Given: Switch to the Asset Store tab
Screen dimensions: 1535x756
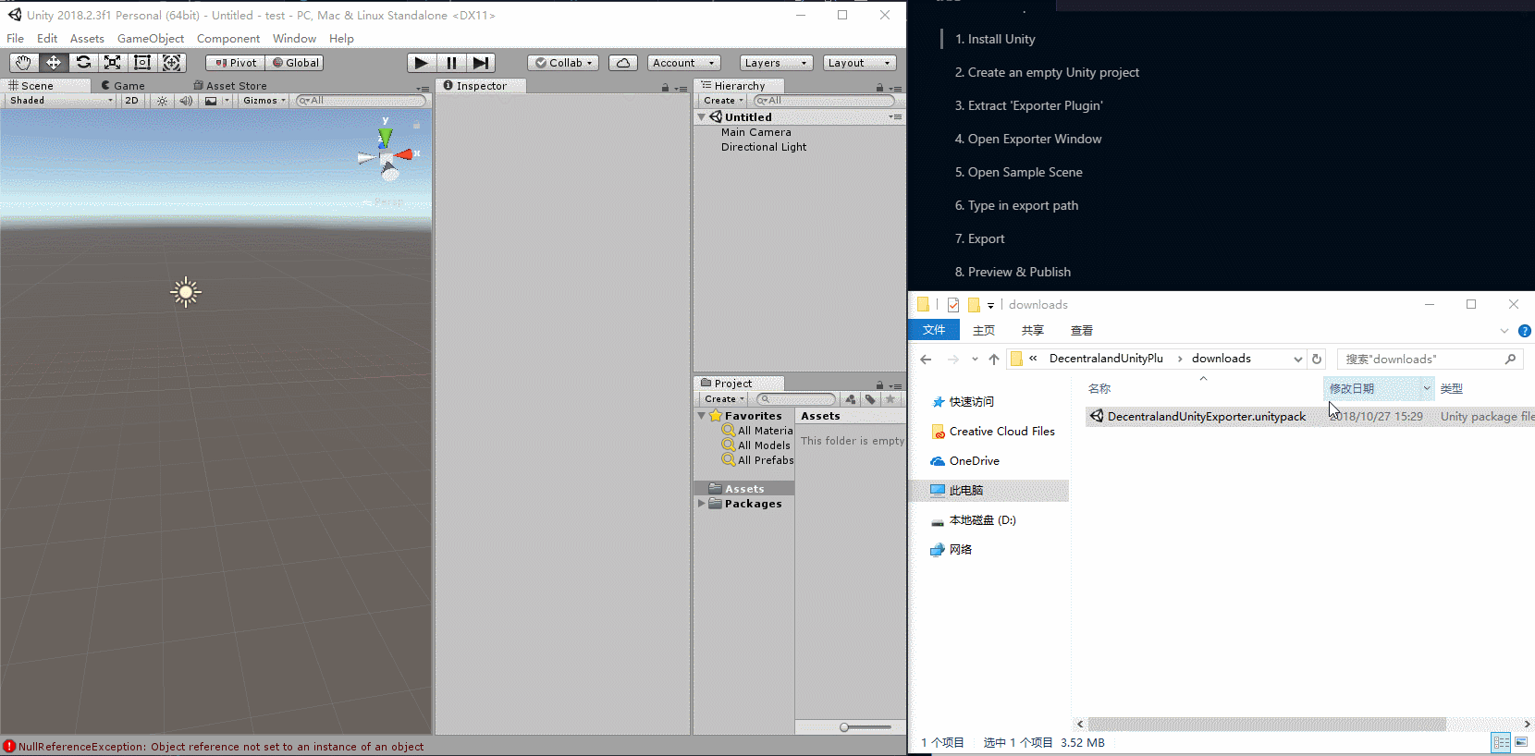Looking at the screenshot, I should pos(230,86).
